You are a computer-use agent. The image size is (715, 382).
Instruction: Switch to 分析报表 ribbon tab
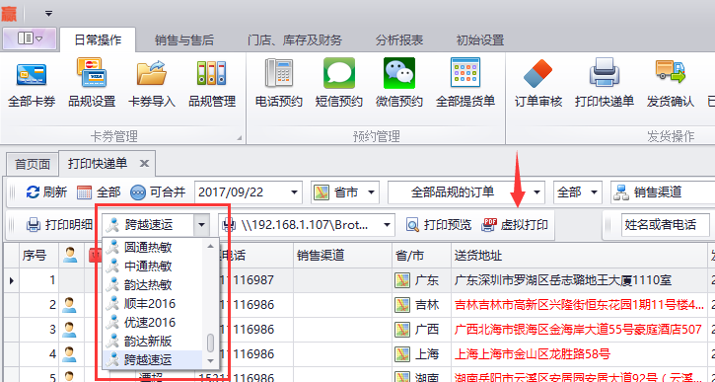pos(399,40)
